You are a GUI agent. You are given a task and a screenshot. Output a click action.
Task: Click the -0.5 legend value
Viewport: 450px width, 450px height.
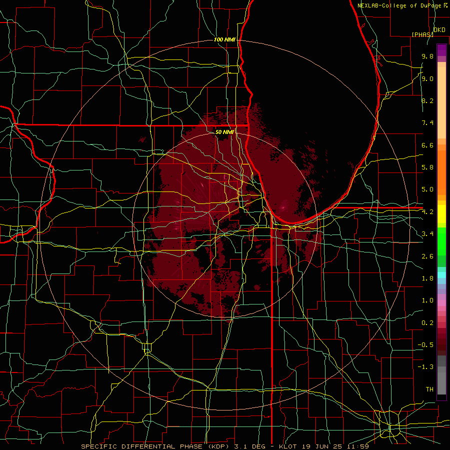(x=425, y=345)
